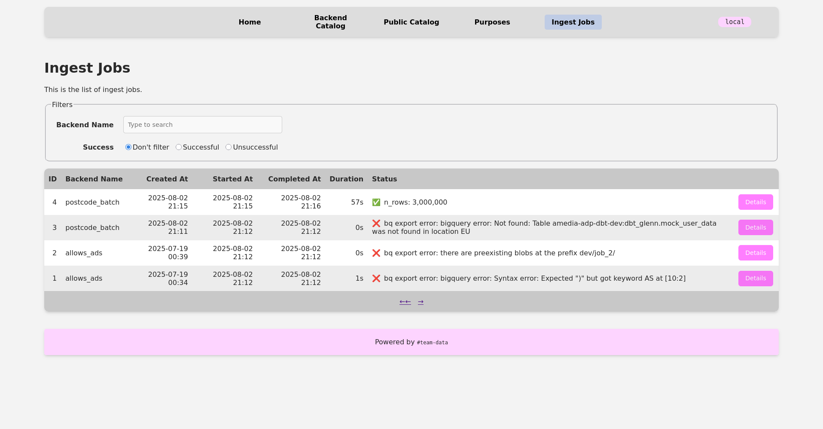Focus the Backend Name search field
This screenshot has height=429, width=823.
tap(202, 125)
